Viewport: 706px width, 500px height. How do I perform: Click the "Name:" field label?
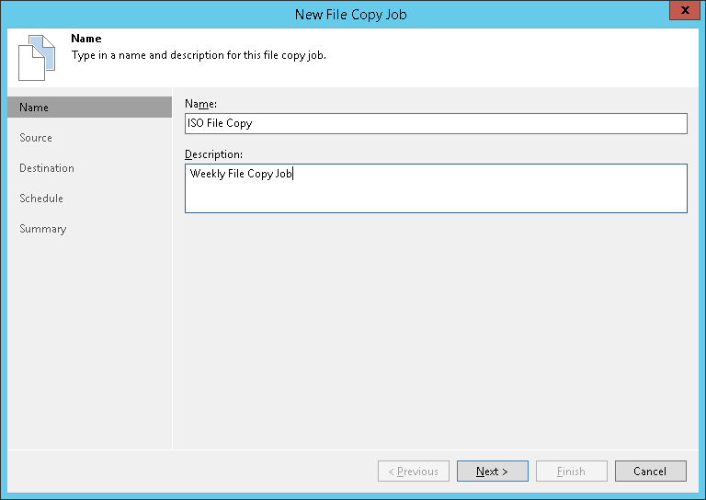[x=200, y=104]
